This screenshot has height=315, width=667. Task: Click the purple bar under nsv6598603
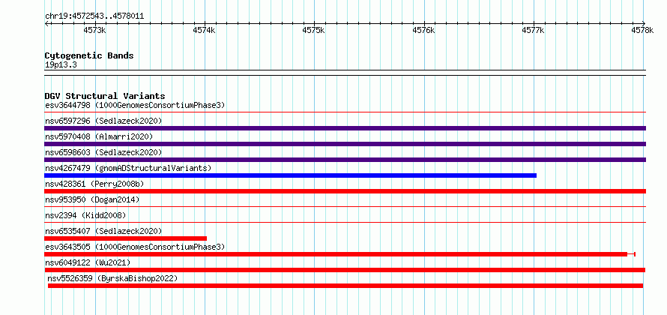click(x=345, y=160)
